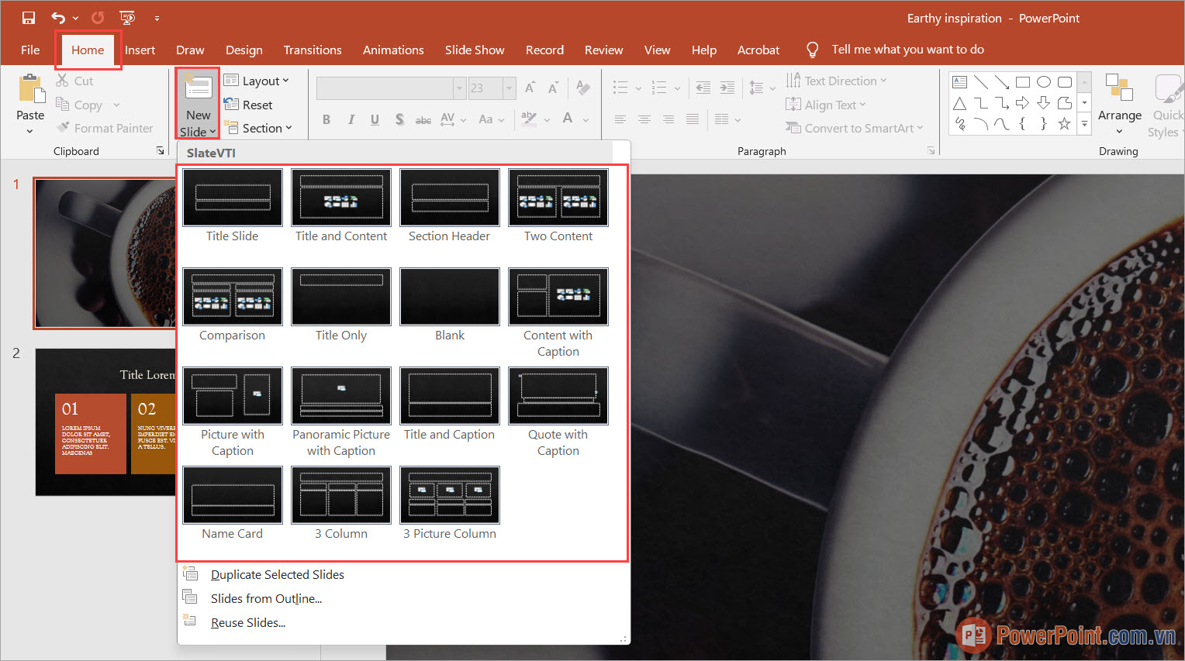The height and width of the screenshot is (661, 1185).
Task: Switch to the Transitions tab
Action: click(313, 50)
